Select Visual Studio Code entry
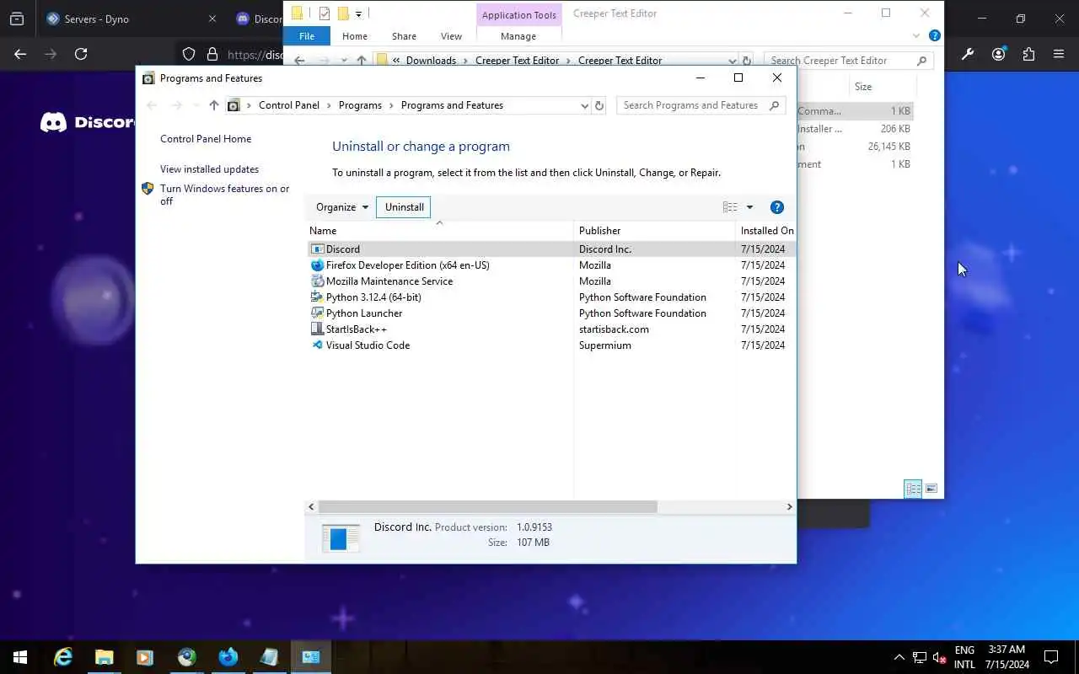 pos(551,345)
